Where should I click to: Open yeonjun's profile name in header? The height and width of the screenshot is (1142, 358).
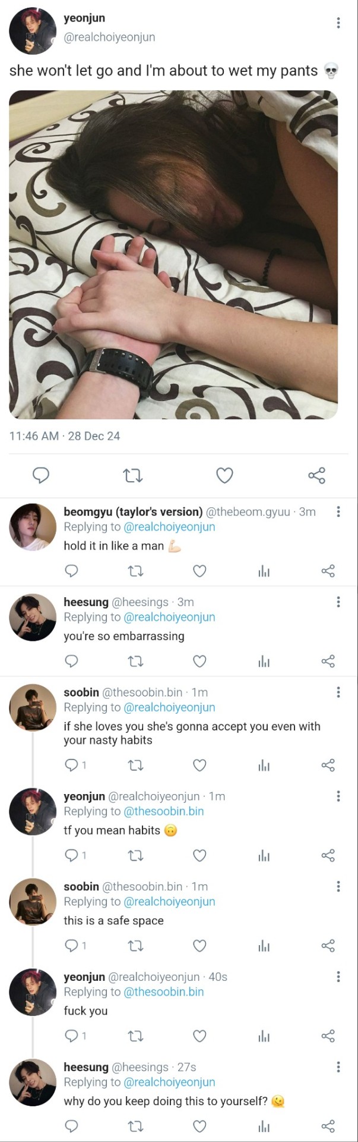tap(84, 18)
